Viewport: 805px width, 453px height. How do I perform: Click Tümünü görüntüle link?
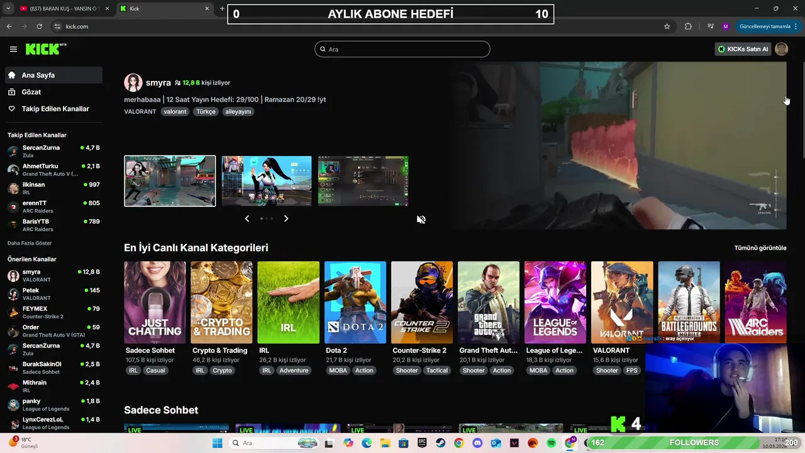pos(760,248)
